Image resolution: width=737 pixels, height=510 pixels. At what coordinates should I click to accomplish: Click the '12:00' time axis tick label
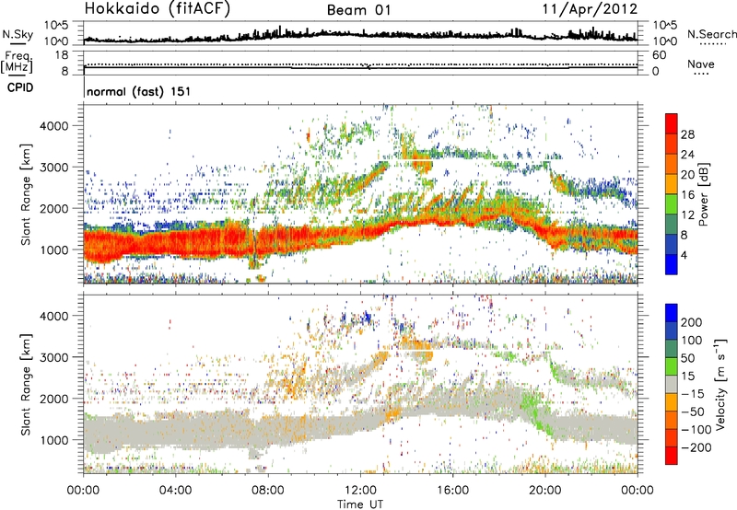click(360, 490)
